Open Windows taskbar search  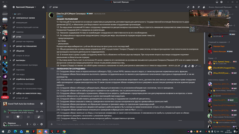9,131
